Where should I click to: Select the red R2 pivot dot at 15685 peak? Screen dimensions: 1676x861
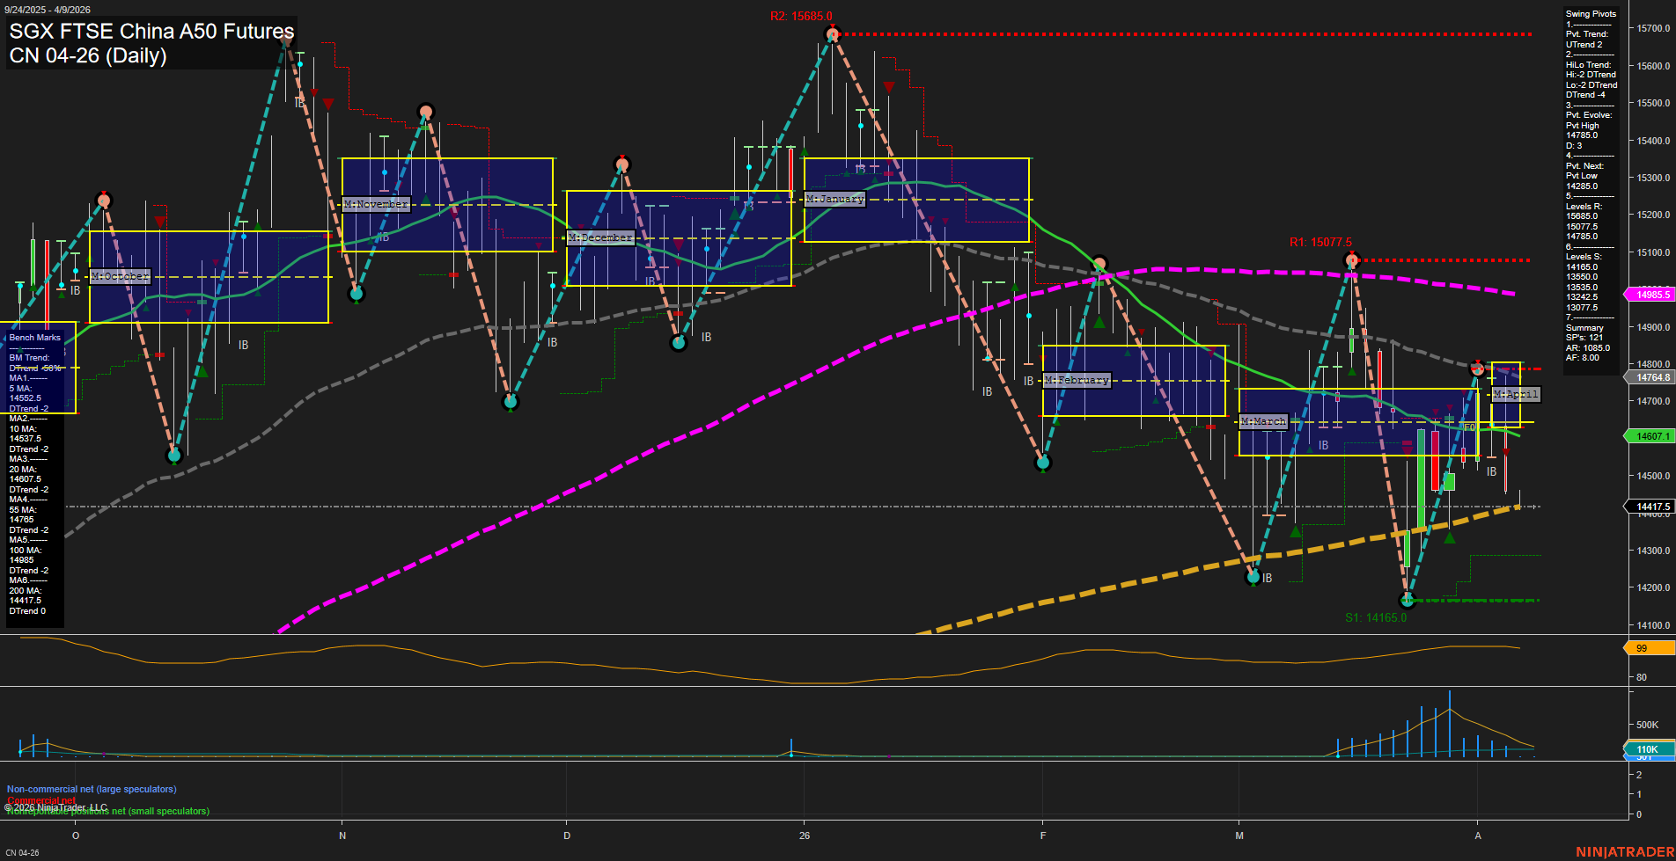coord(831,33)
